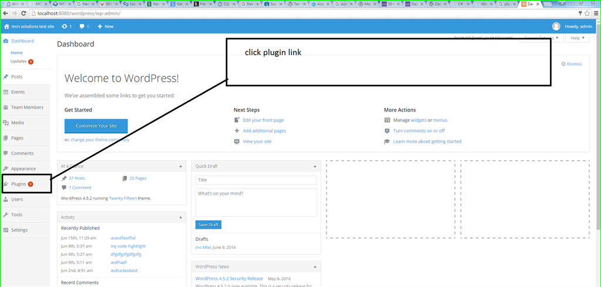Click the Appearance paintbrush icon
The width and height of the screenshot is (601, 287).
pos(6,168)
